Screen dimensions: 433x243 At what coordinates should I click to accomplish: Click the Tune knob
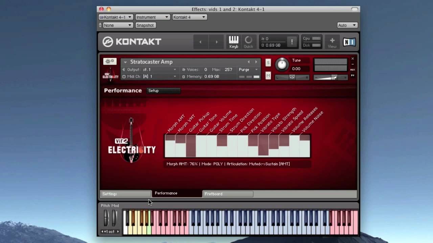click(x=281, y=64)
